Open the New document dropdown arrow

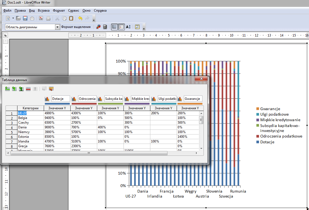coord(13,18)
